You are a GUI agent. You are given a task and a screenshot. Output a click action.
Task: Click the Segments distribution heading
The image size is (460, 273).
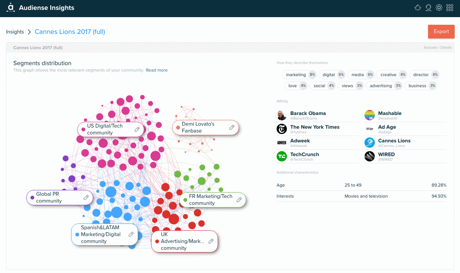42,63
